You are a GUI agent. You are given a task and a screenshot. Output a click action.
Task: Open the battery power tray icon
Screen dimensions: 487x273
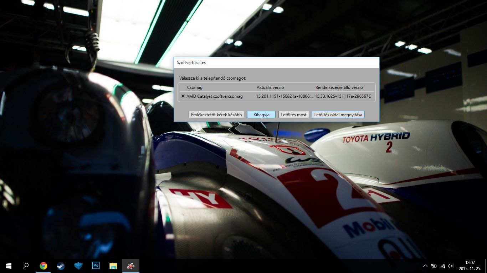point(434,266)
